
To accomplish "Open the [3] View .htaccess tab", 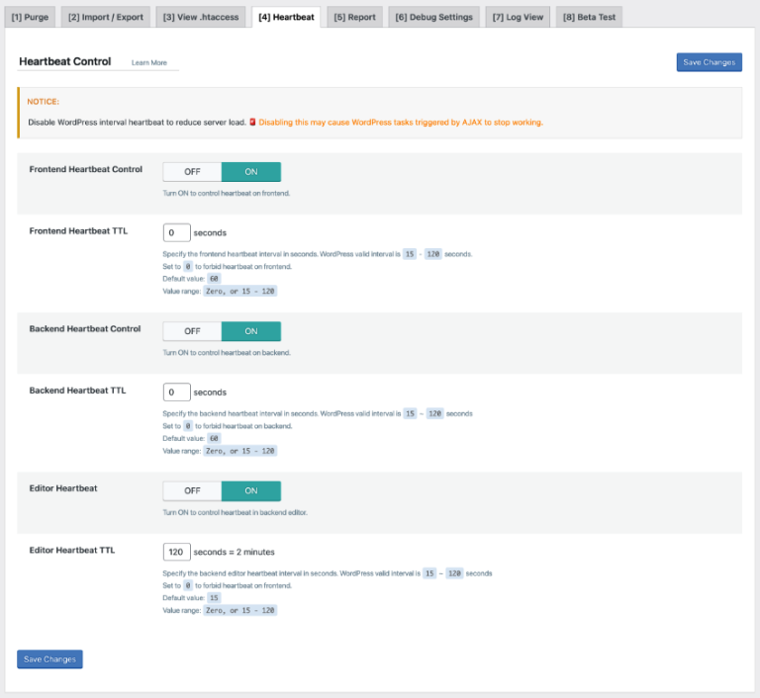I will coord(201,17).
